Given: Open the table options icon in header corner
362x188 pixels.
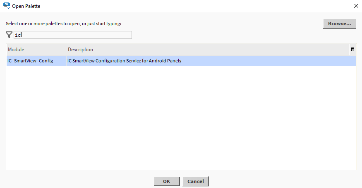Looking at the screenshot, I should tap(352, 50).
